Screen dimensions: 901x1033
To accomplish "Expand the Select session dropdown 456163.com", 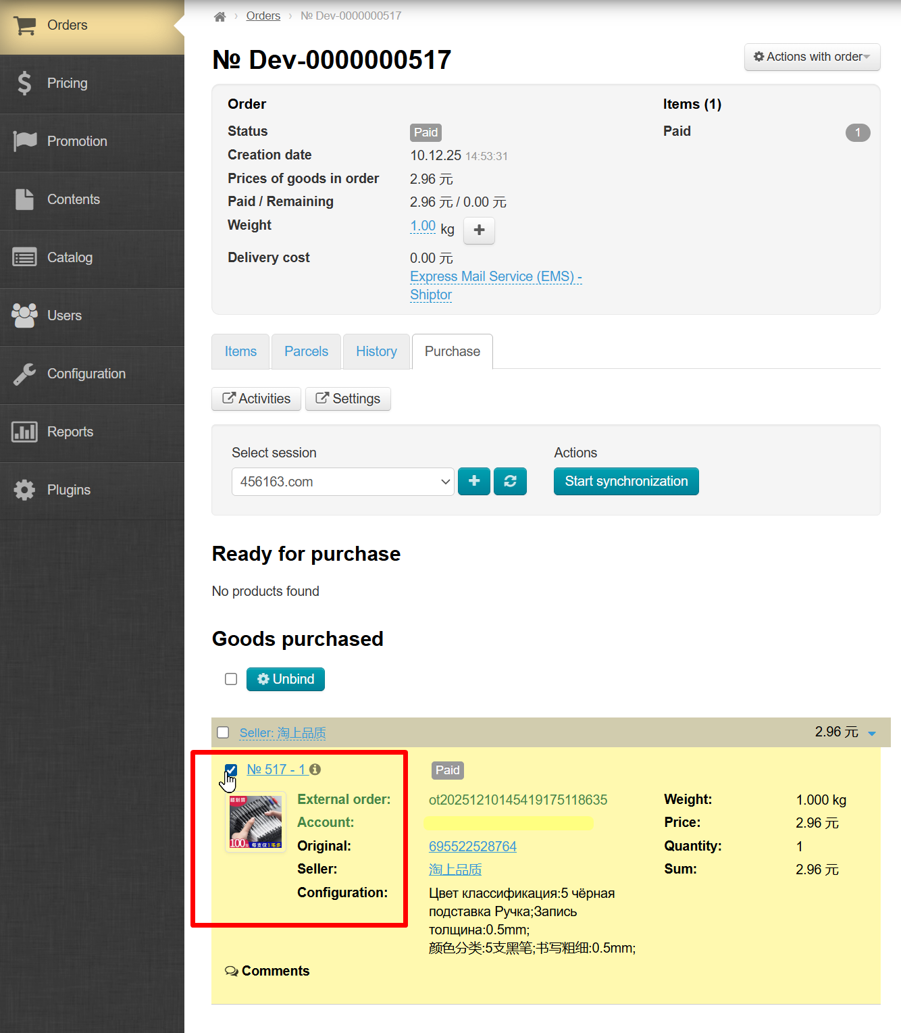I will (x=342, y=482).
